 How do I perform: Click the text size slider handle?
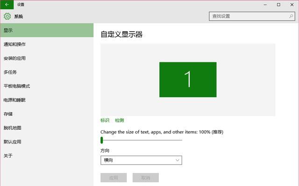click(102, 140)
